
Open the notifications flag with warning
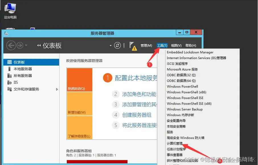(x=133, y=46)
